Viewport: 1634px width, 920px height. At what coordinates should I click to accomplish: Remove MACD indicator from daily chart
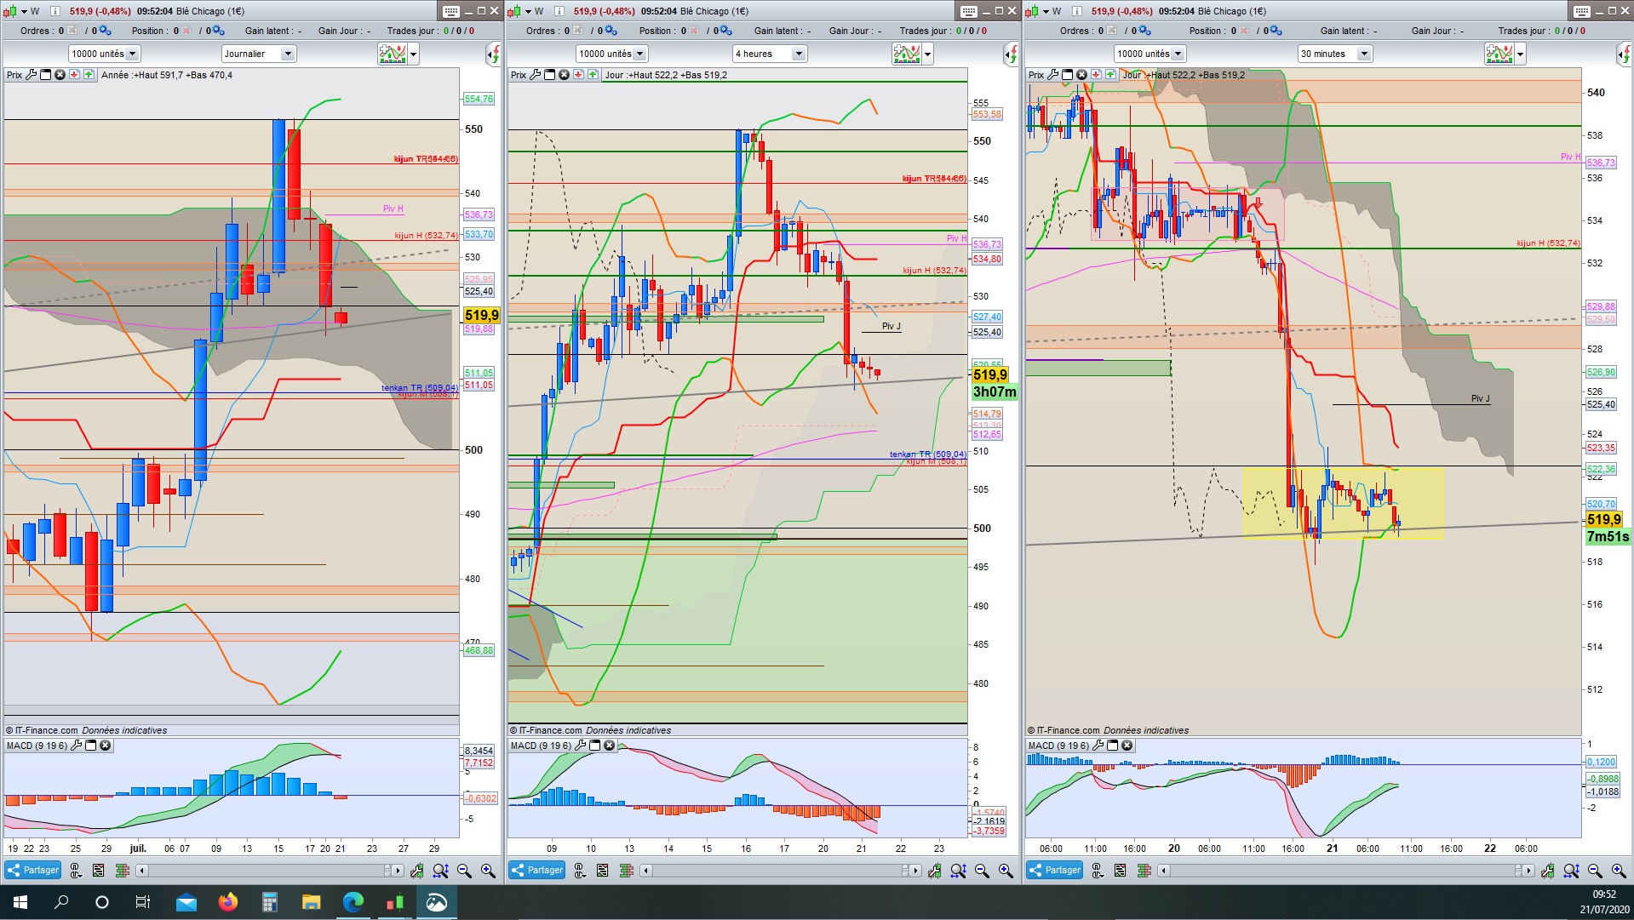(x=106, y=746)
